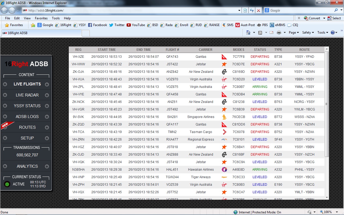Click flight number SIA281
This screenshot has width=344, height=215.
(x=172, y=117)
